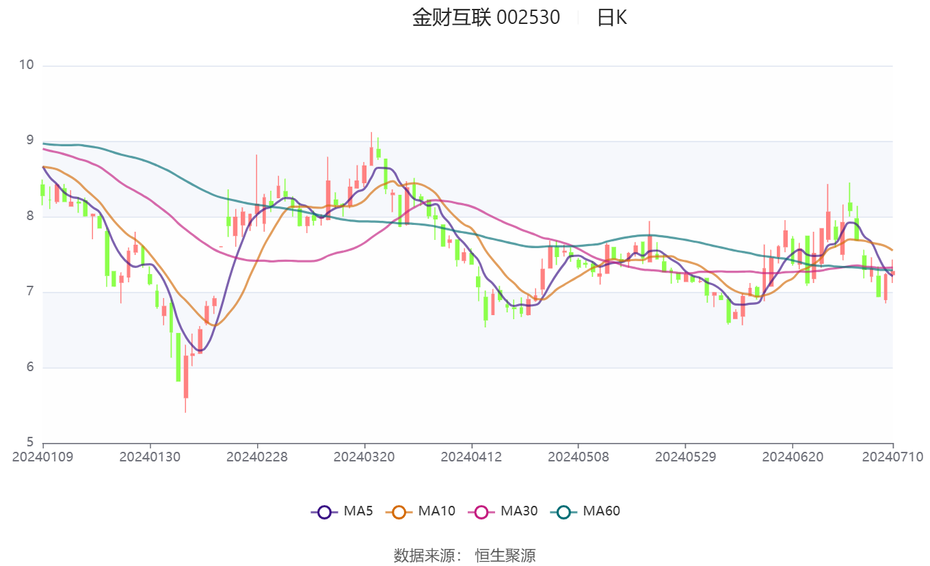
Task: Select the 20240412 date on the axis
Action: pos(471,457)
